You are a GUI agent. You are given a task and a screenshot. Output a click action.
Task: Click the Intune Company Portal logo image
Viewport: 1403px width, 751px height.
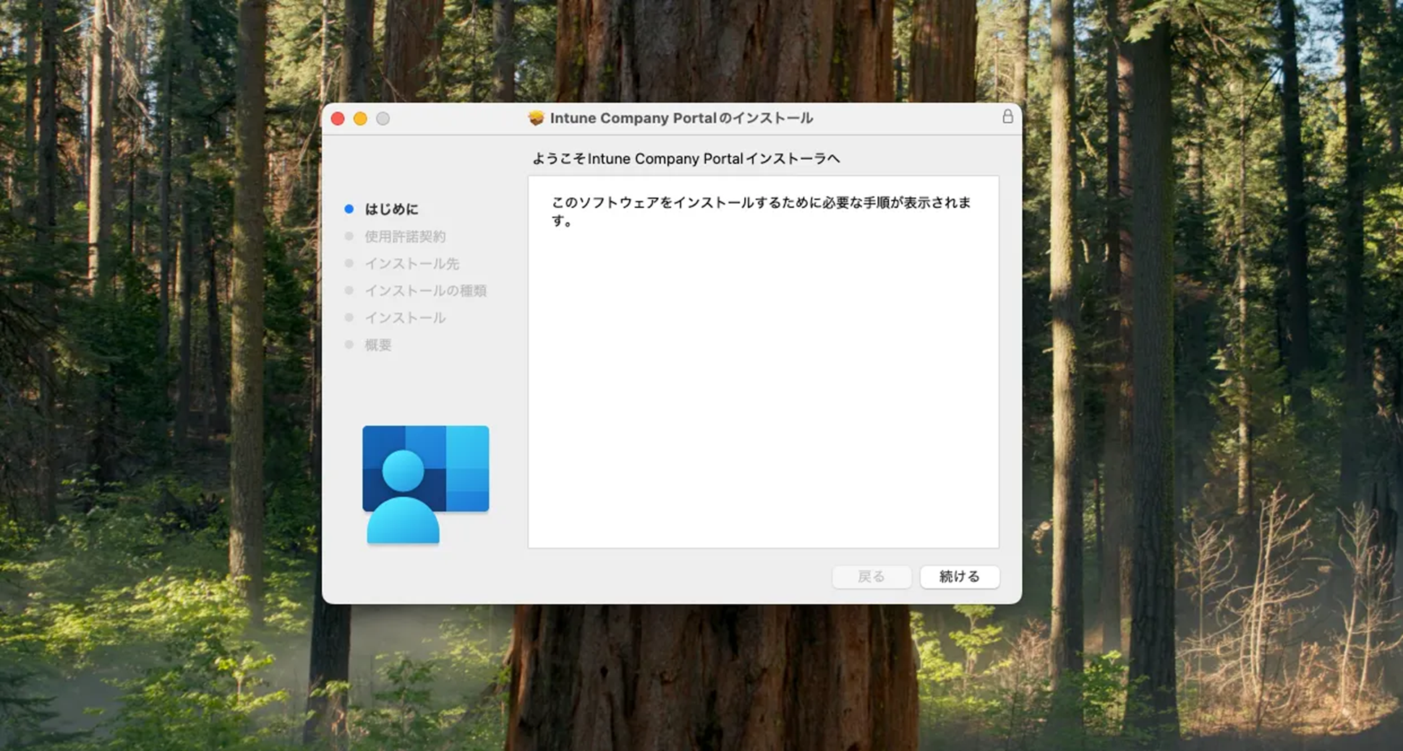425,484
